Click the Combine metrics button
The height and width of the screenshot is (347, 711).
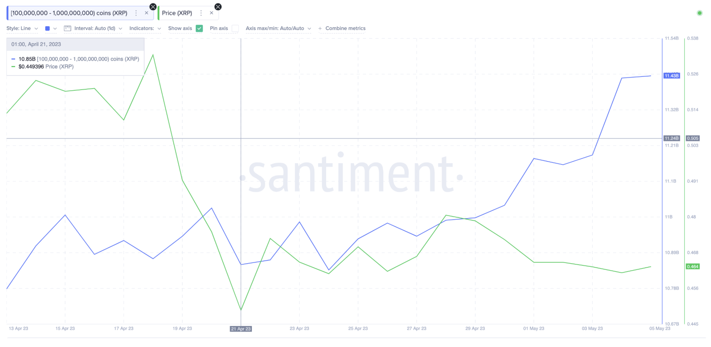[345, 28]
